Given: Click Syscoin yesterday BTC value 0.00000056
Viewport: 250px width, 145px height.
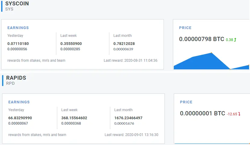Looking at the screenshot, I should [x=17, y=49].
